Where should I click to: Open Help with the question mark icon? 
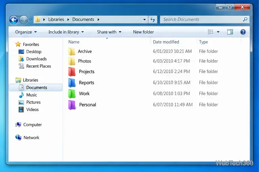[243, 32]
